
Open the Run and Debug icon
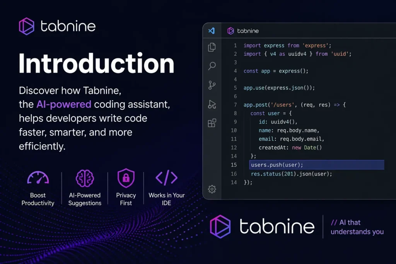pos(212,104)
